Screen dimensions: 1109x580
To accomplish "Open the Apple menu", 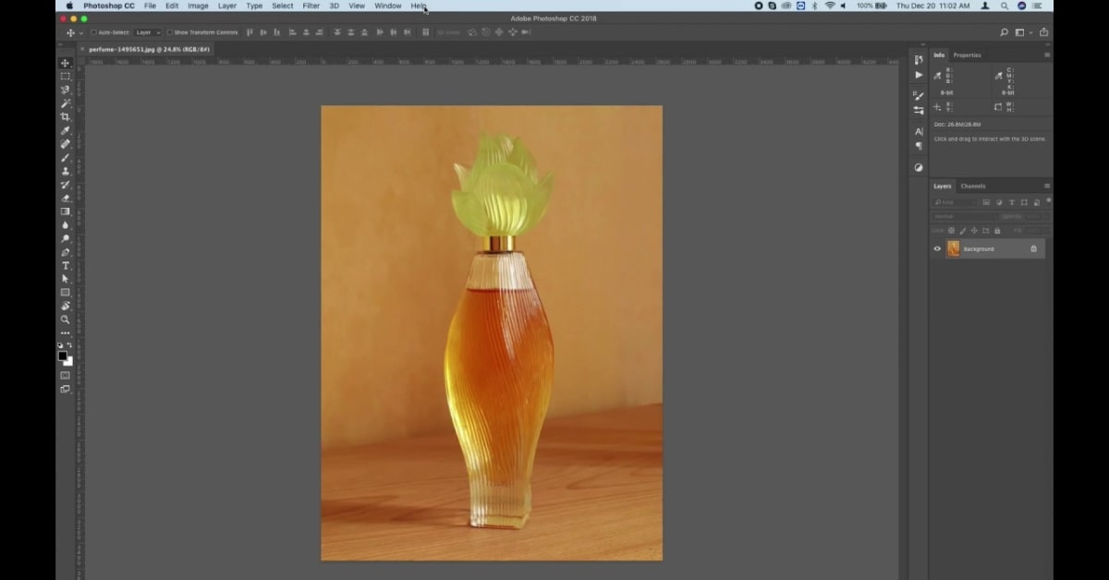I will [69, 6].
